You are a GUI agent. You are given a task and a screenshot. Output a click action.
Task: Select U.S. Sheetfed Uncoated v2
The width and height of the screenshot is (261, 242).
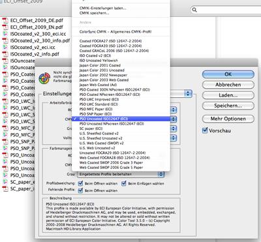[121, 138]
